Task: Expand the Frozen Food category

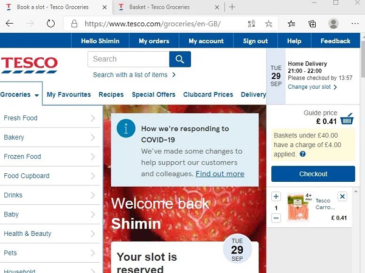Action: click(x=50, y=157)
